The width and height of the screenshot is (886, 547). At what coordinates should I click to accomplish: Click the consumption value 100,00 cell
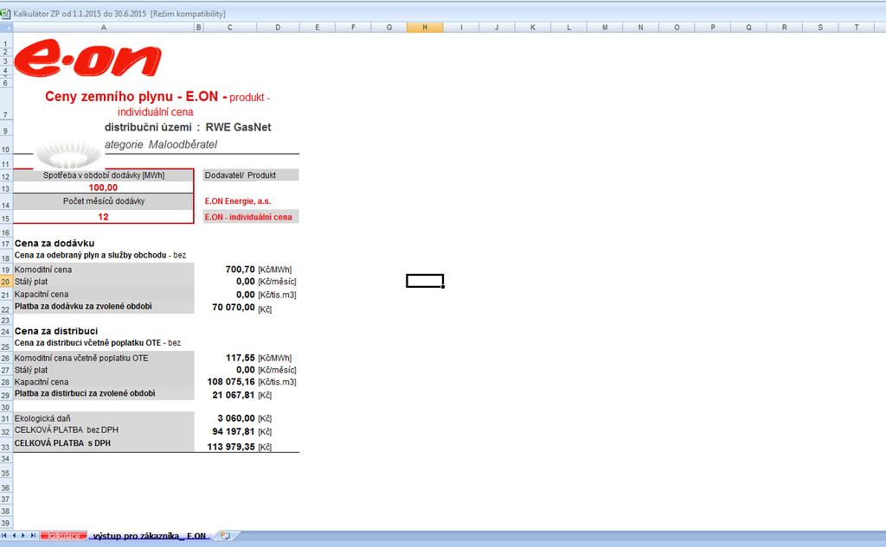(x=104, y=188)
